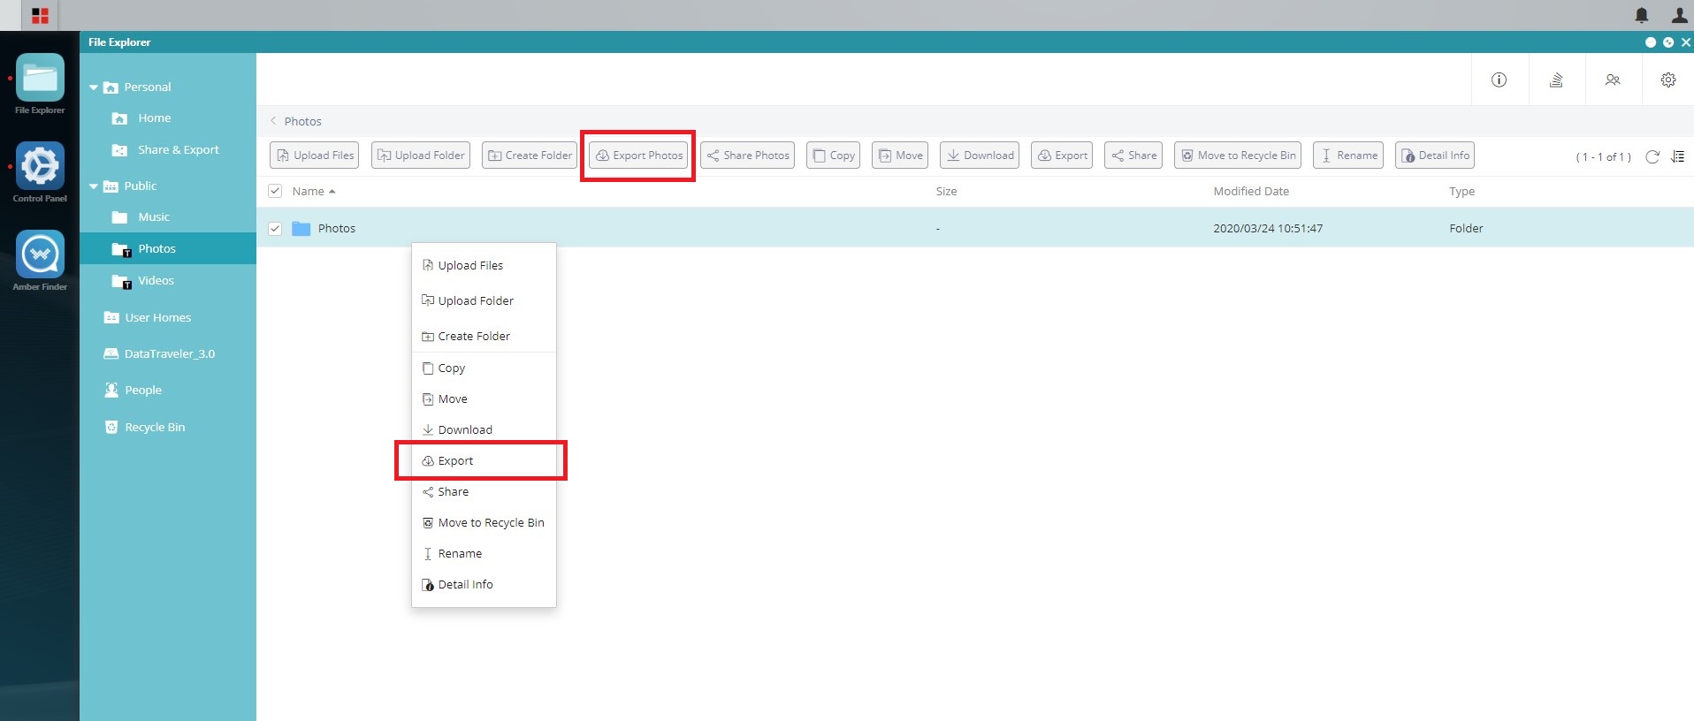Click the Size column header
1694x721 pixels.
[x=946, y=191]
